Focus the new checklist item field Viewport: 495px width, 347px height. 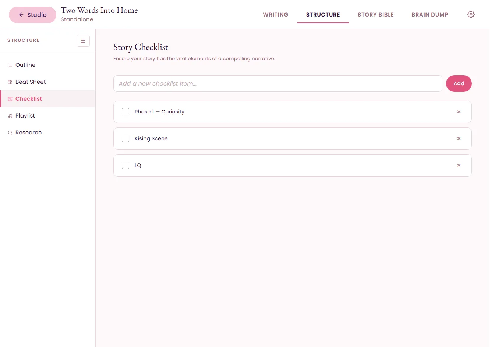pyautogui.click(x=277, y=83)
